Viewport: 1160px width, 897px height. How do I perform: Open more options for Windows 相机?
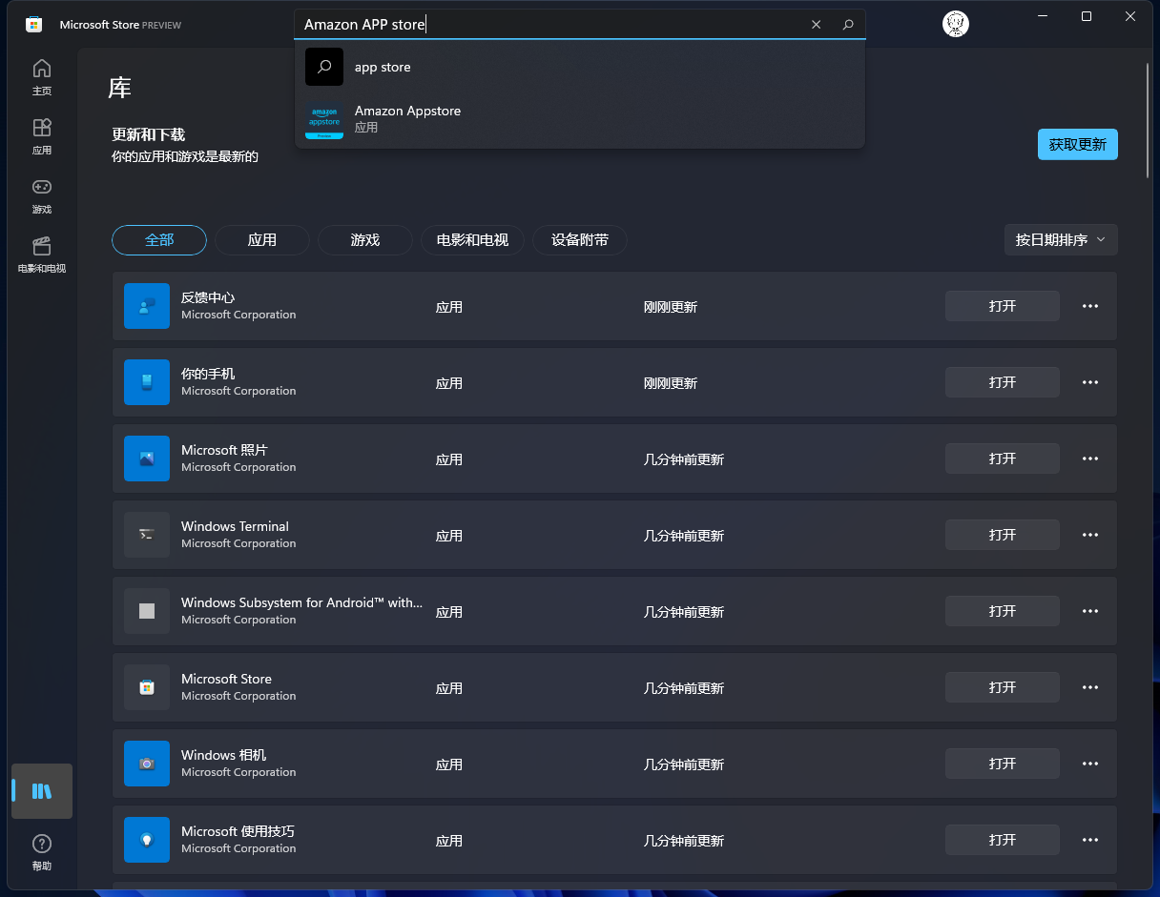[x=1090, y=764]
